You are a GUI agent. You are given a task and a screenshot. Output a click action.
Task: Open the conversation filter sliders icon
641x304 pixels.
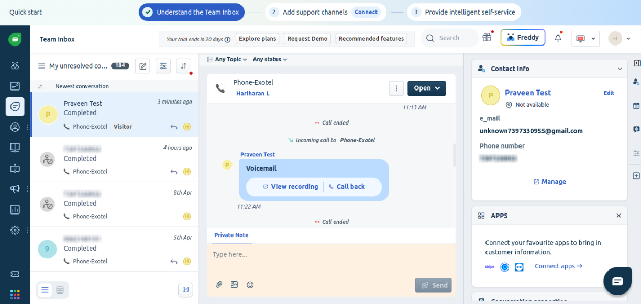pyautogui.click(x=163, y=66)
